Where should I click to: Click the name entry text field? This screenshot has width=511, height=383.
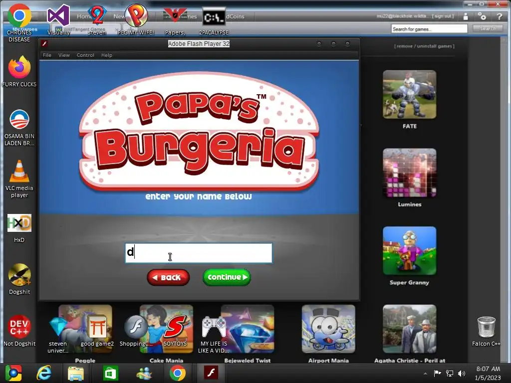[199, 253]
